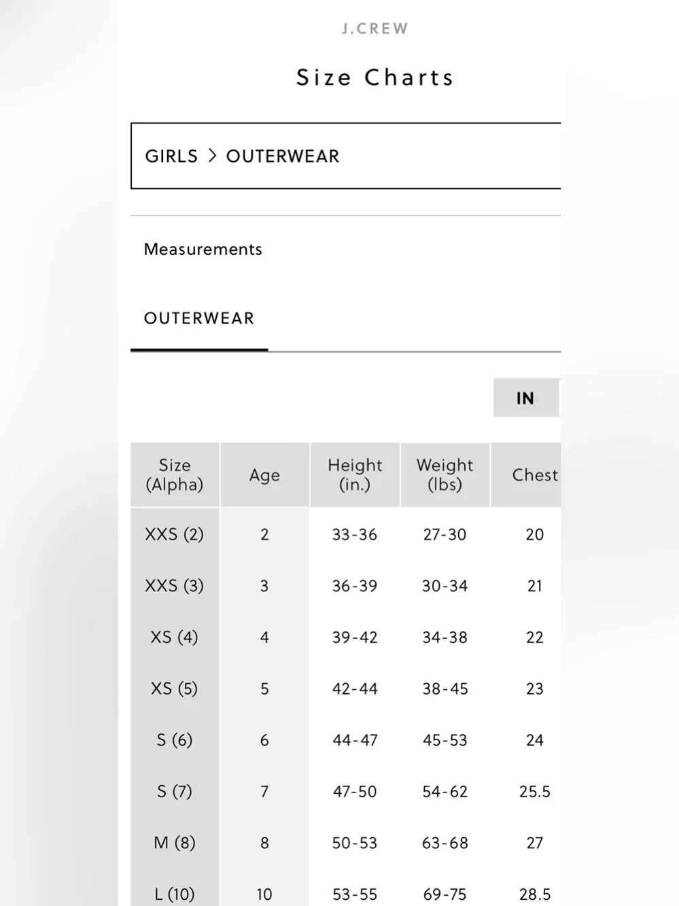The height and width of the screenshot is (906, 679).
Task: Click the Measurements heading
Action: click(x=203, y=249)
